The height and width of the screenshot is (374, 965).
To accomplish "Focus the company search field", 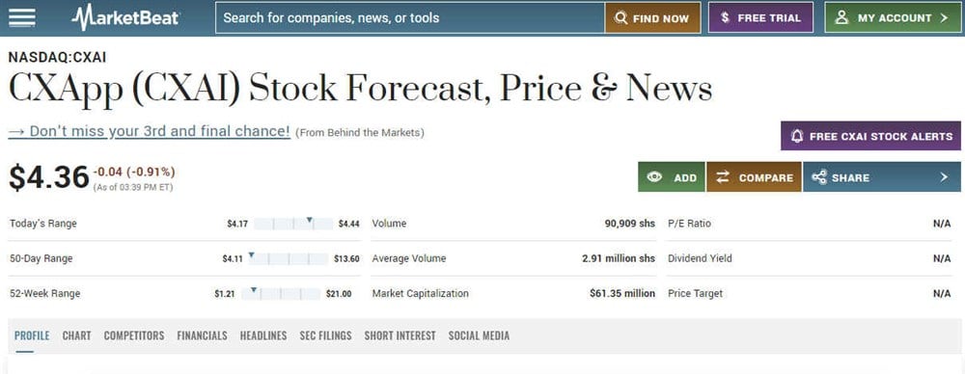I will point(410,18).
